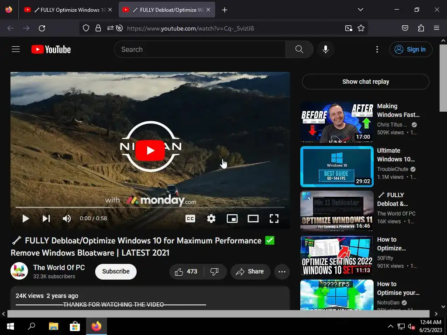Open Making Windows Faster video thumbnail
The image size is (447, 335).
[337, 122]
